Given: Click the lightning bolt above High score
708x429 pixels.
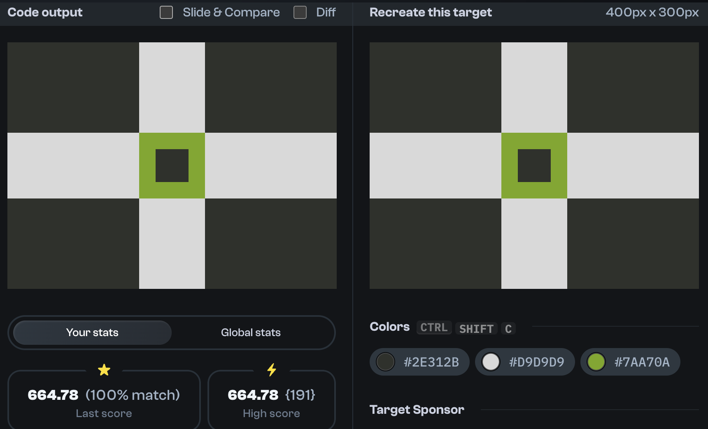Looking at the screenshot, I should coord(271,369).
